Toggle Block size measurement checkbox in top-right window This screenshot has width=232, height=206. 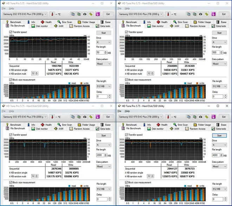127,80
